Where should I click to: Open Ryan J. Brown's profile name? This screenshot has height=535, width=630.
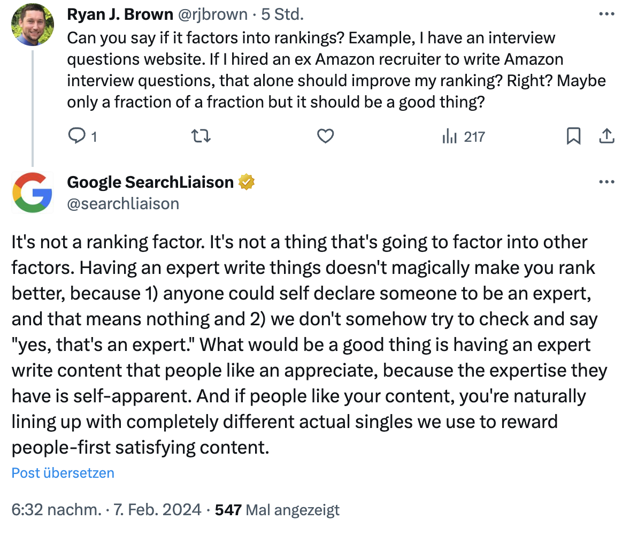click(x=120, y=15)
